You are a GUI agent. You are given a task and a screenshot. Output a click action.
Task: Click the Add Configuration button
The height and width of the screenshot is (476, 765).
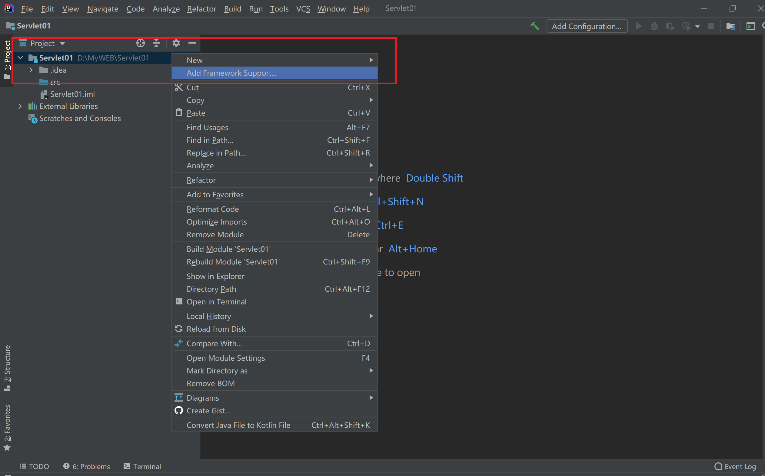(587, 26)
